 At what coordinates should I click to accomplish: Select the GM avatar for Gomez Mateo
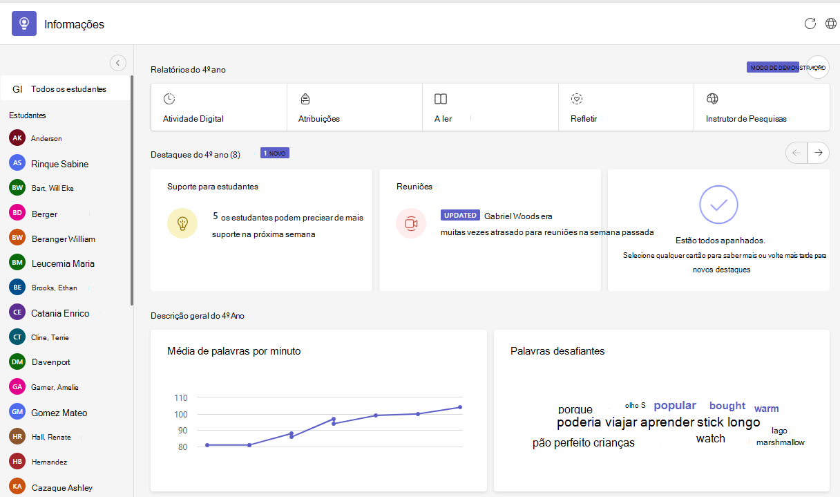(17, 412)
